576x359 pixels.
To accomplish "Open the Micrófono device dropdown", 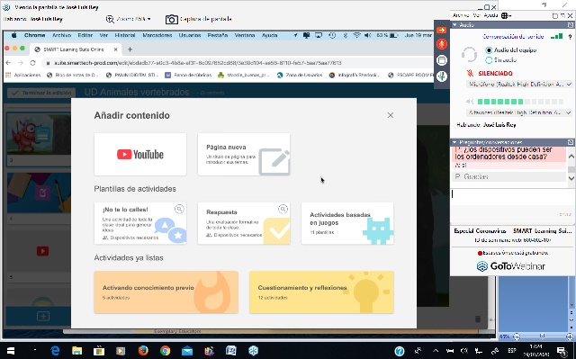I will click(x=519, y=85).
